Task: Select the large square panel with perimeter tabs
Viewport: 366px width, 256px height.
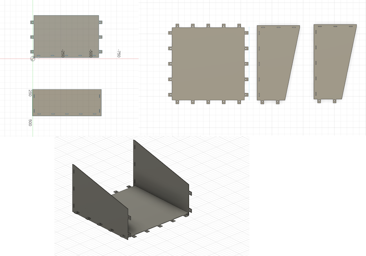Action: [208, 64]
